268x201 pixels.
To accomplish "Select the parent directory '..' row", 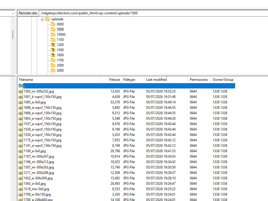I will click(126, 86).
